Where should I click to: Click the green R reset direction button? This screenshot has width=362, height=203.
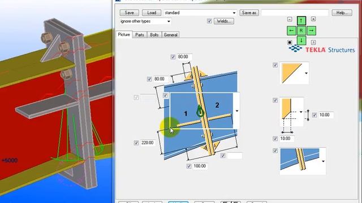(301, 30)
